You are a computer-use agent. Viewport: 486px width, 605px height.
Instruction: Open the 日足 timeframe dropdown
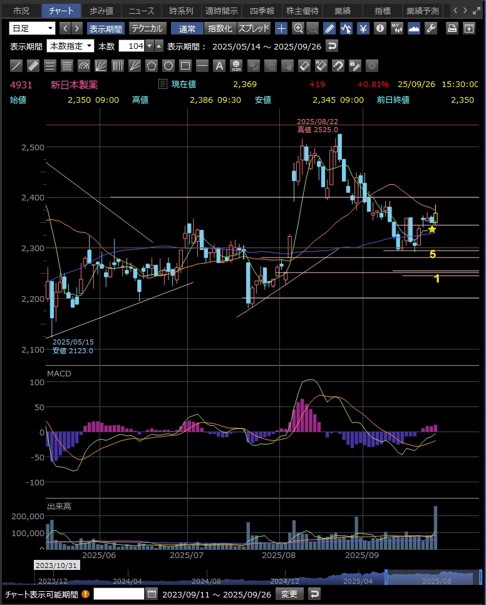[32, 28]
